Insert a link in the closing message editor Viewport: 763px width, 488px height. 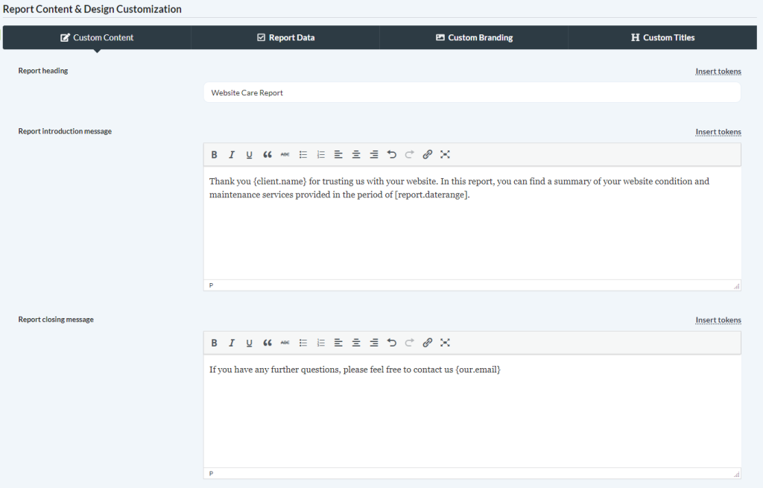(427, 342)
